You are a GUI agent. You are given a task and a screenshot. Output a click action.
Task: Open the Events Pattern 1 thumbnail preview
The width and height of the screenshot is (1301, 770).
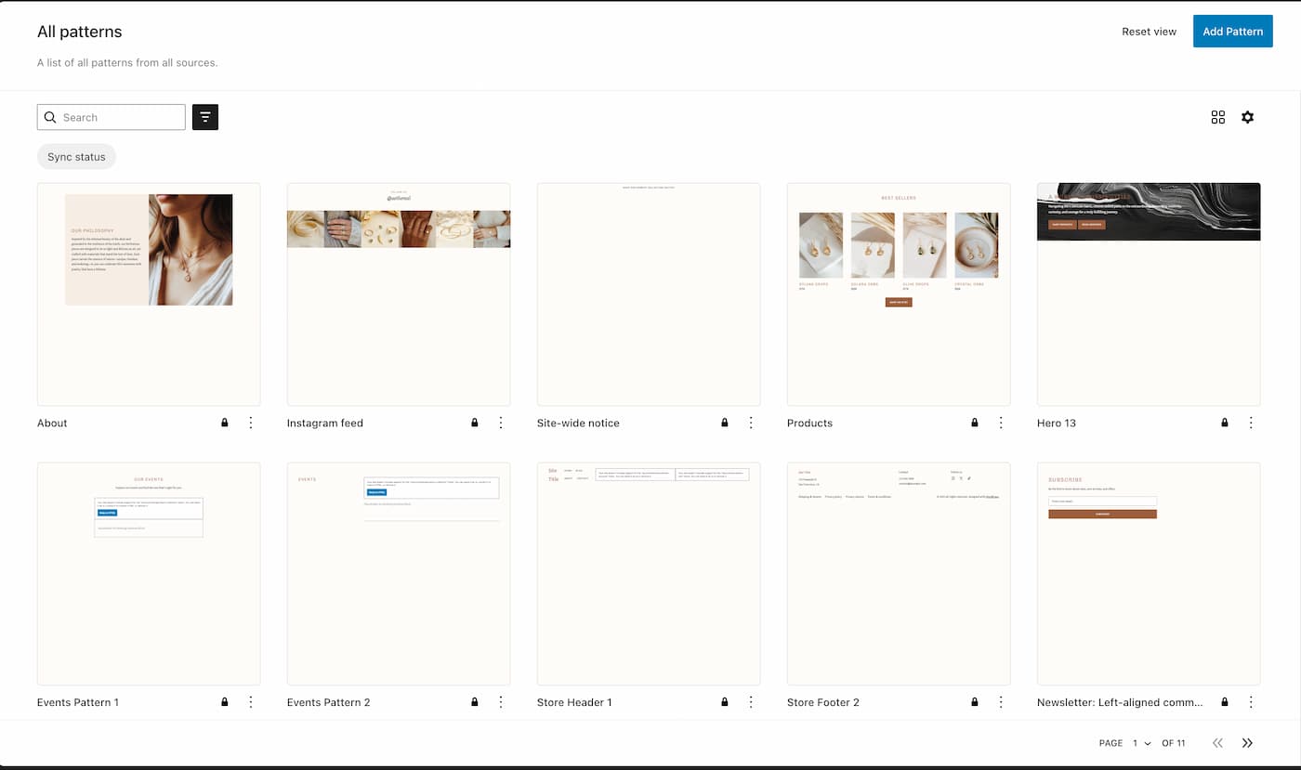pos(149,573)
